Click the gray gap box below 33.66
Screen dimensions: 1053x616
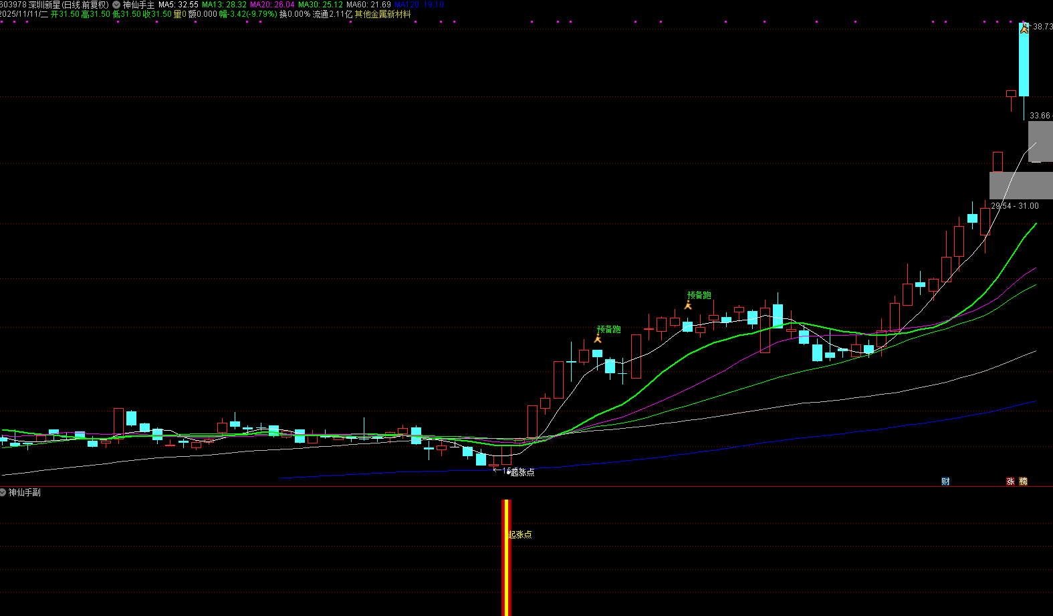[1040, 142]
